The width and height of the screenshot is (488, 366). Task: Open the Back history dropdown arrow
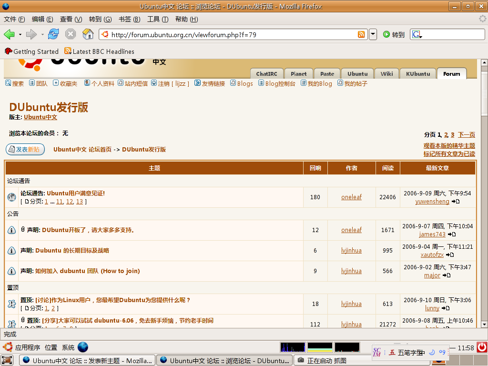20,34
